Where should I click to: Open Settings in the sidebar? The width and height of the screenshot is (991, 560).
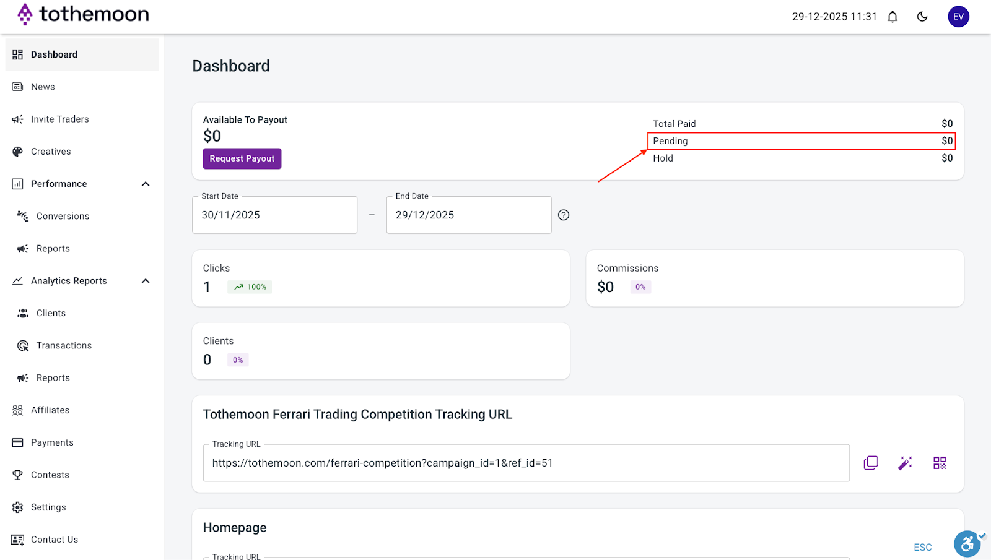coord(82,507)
